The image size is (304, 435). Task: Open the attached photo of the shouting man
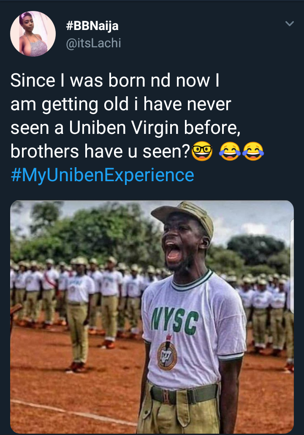coord(152,317)
